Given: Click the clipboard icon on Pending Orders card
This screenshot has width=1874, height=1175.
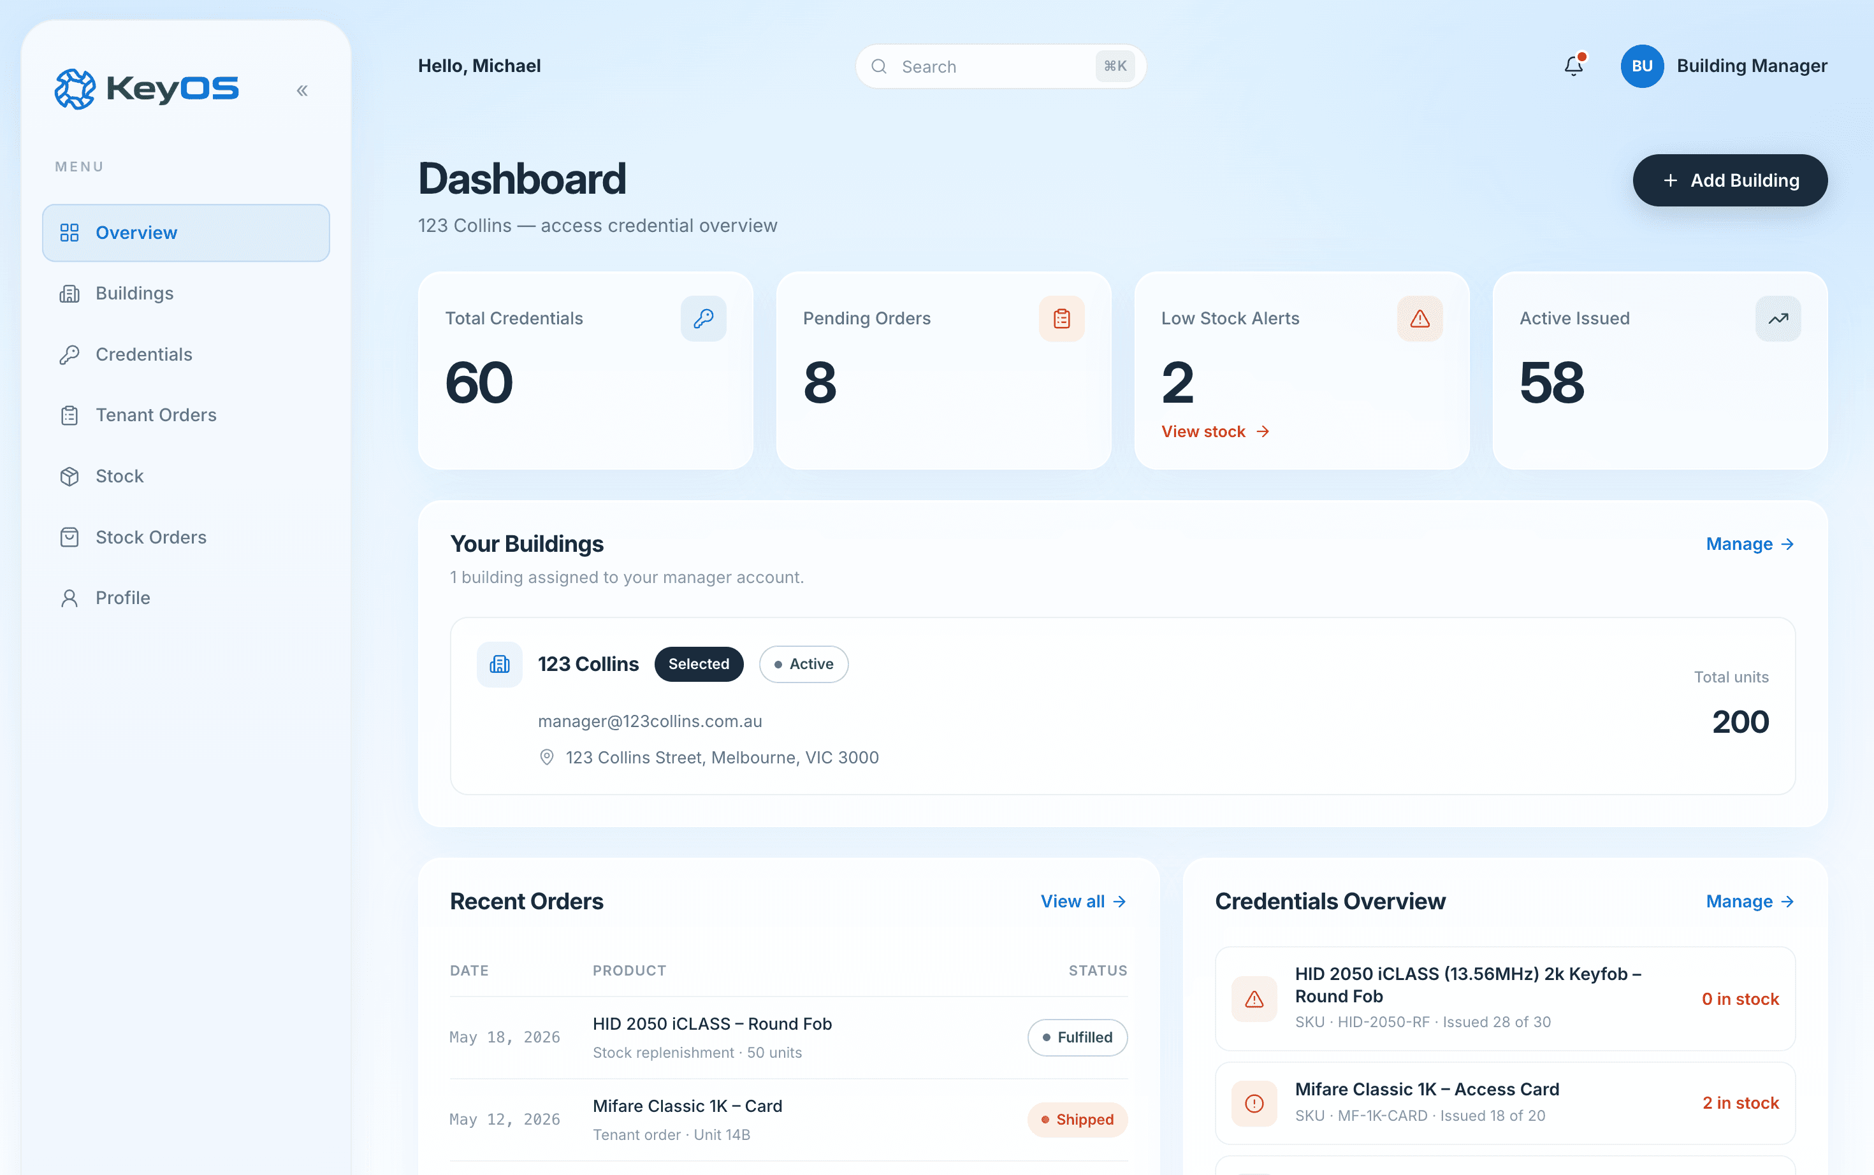Looking at the screenshot, I should (1062, 319).
